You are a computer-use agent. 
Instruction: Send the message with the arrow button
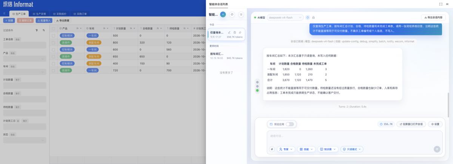[x=437, y=149]
